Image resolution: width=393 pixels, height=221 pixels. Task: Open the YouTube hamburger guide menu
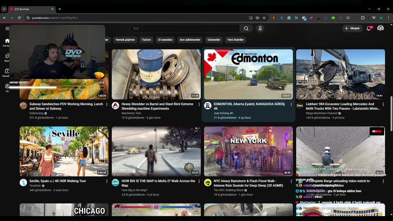7,29
